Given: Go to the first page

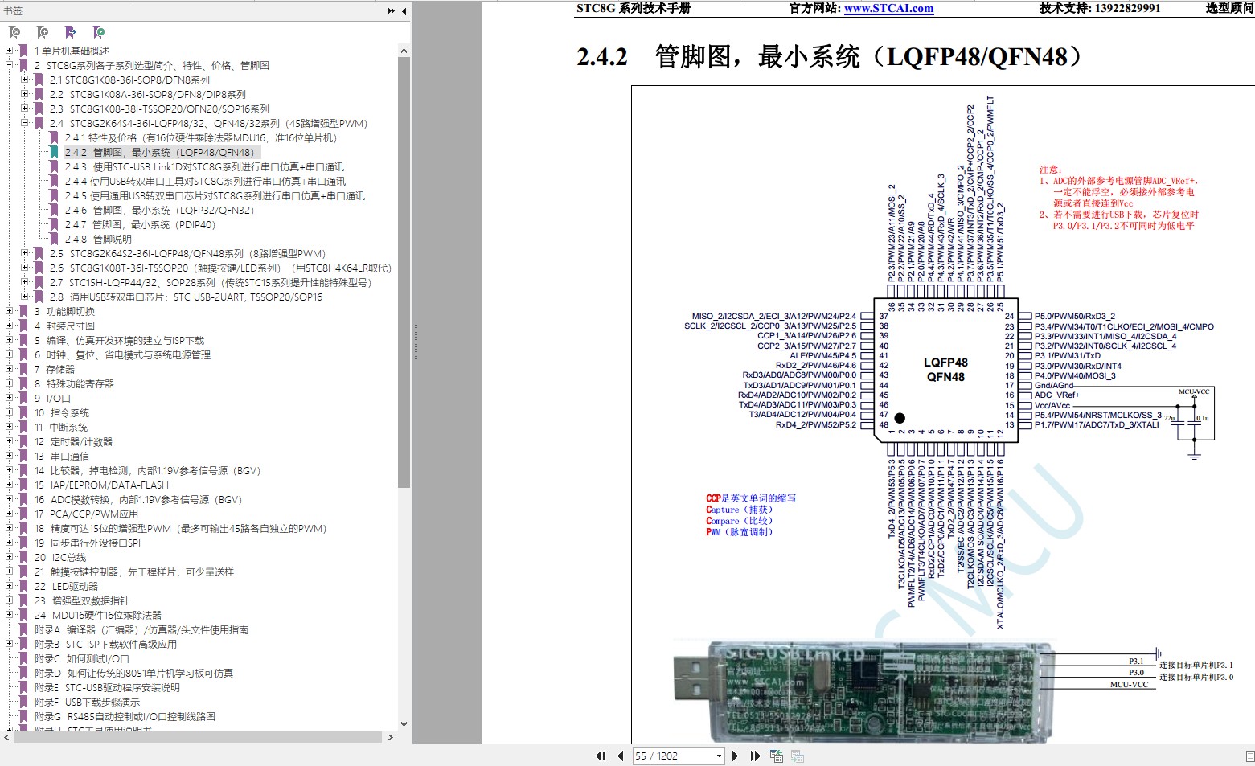Looking at the screenshot, I should pyautogui.click(x=601, y=756).
